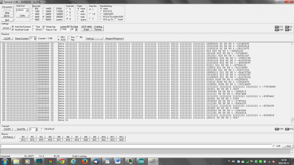This screenshot has height=165, width=294.
Task: Open the ASCII table
Action: coord(86,26)
